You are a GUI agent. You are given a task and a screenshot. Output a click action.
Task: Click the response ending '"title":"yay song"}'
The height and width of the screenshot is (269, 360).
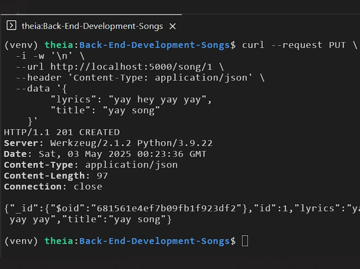tap(117, 219)
